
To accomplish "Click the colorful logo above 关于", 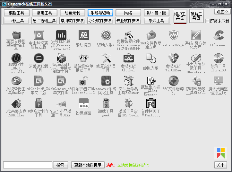I will click(x=220, y=153).
